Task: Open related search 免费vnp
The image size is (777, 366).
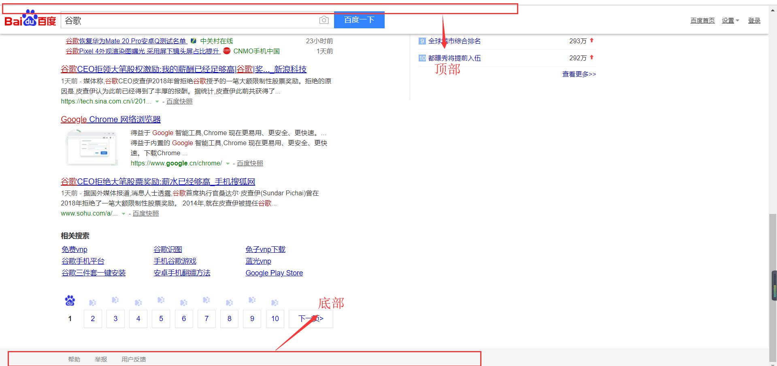Action: (75, 250)
